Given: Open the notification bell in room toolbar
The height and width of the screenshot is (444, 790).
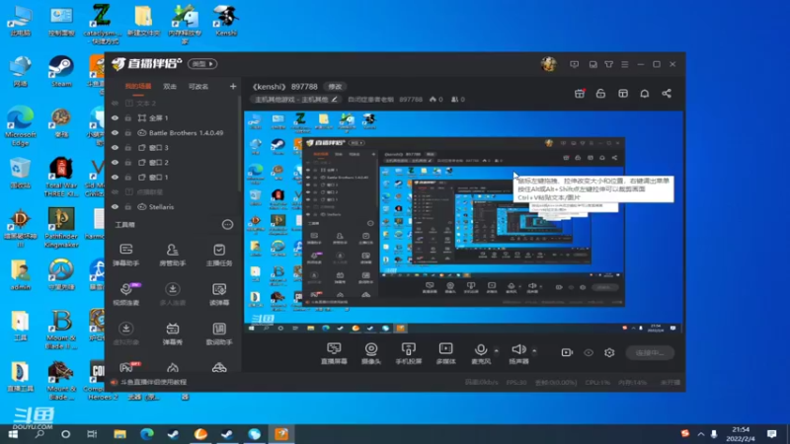Looking at the screenshot, I should tap(645, 94).
